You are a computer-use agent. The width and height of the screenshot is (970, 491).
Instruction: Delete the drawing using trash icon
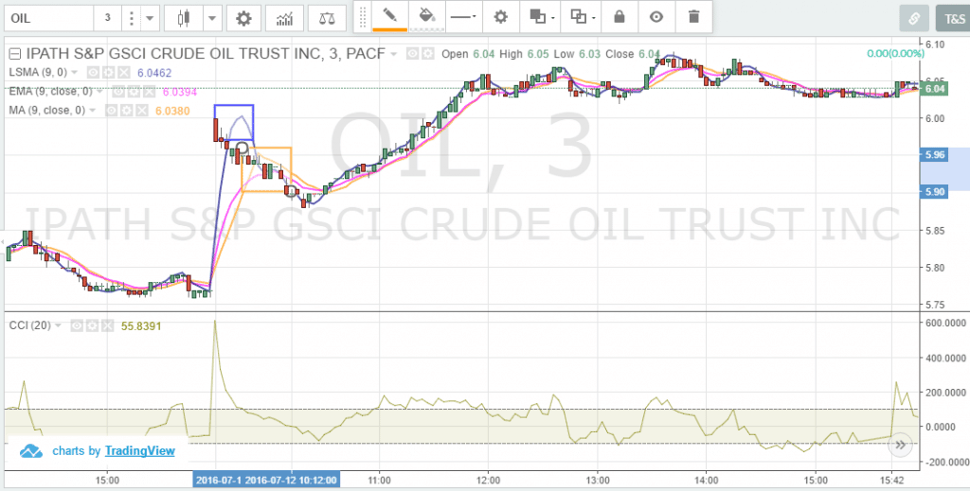pyautogui.click(x=694, y=17)
